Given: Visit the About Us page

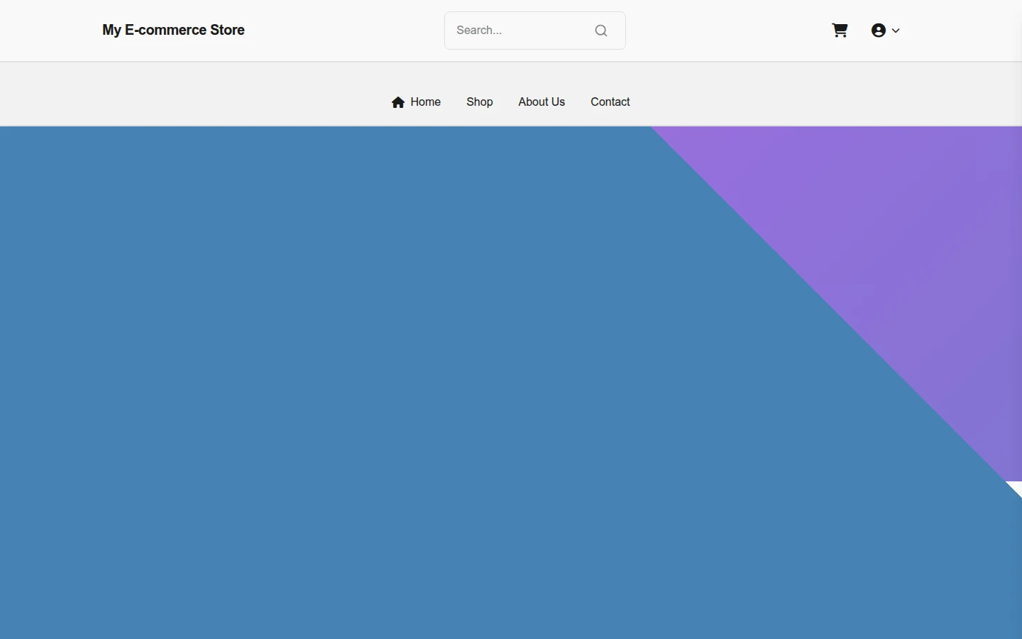Looking at the screenshot, I should pyautogui.click(x=542, y=102).
